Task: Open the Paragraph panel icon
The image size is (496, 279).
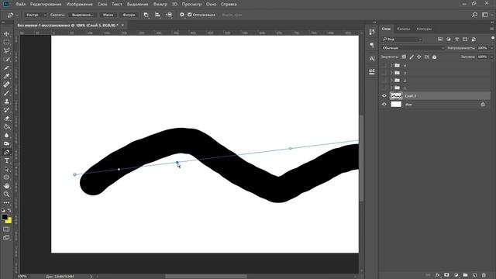Action: point(372,45)
